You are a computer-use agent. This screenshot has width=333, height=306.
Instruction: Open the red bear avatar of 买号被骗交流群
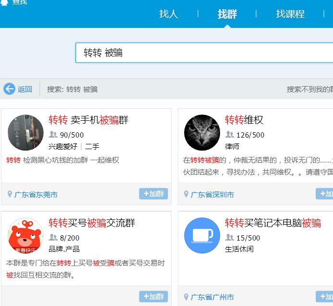pos(25,235)
